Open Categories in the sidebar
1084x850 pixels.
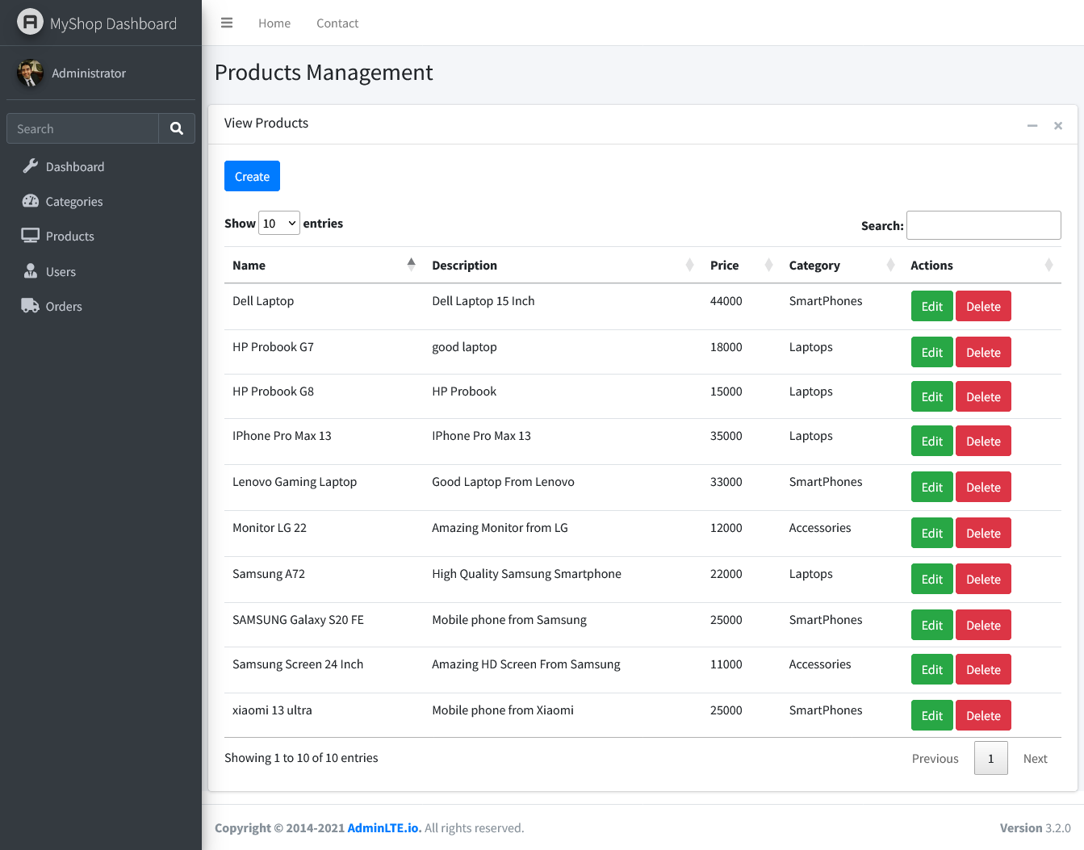point(74,202)
